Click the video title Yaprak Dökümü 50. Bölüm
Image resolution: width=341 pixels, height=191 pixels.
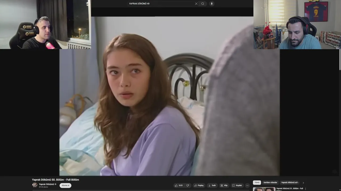click(x=55, y=180)
